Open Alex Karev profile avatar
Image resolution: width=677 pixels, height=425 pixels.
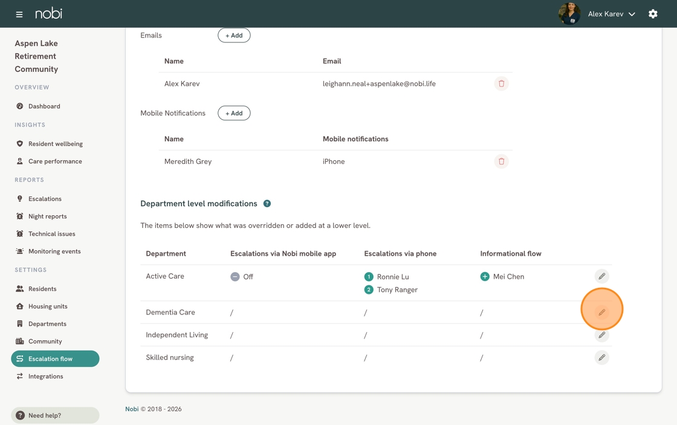pos(569,14)
